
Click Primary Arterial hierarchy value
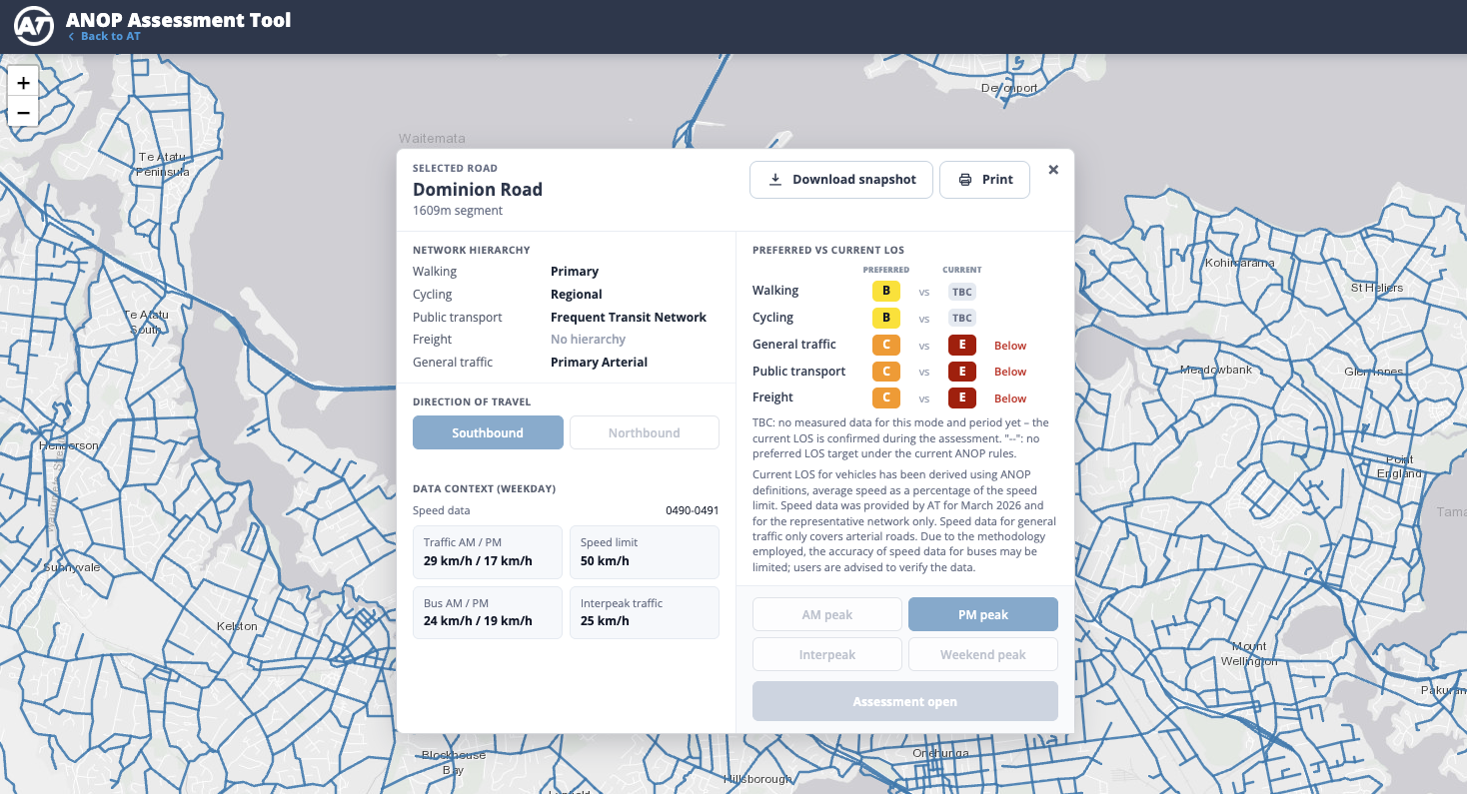pos(600,363)
